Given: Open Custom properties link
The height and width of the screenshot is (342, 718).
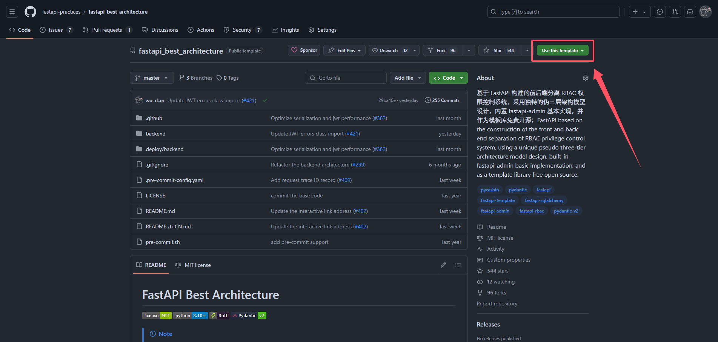Looking at the screenshot, I should [504, 260].
